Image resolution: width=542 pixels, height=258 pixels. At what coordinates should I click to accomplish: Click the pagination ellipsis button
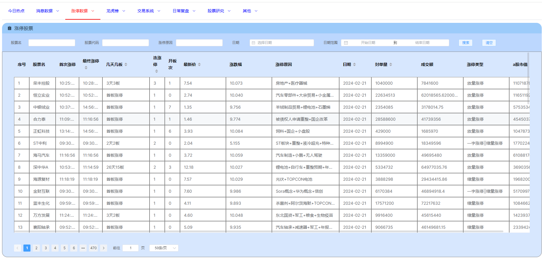83,248
